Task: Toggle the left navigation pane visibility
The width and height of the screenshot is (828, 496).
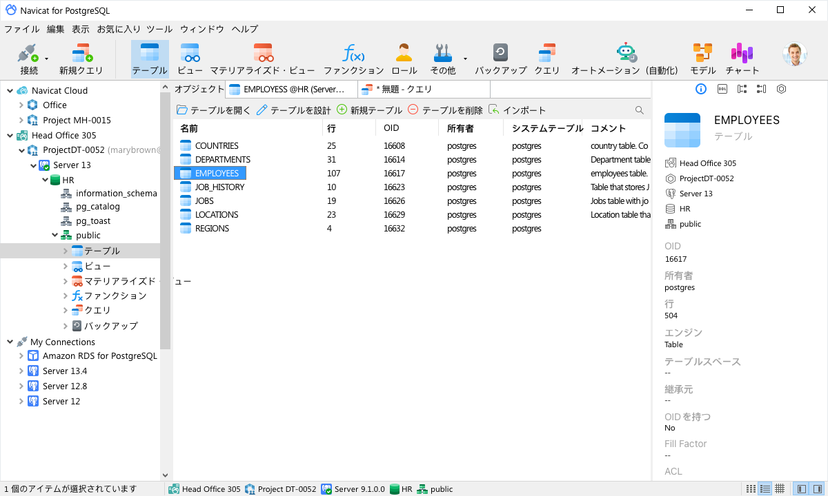Action: click(802, 489)
